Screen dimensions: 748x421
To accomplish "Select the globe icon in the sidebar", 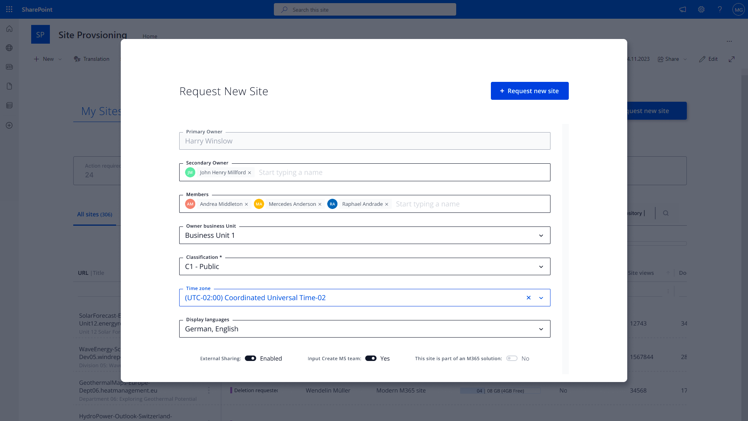I will [x=9, y=48].
